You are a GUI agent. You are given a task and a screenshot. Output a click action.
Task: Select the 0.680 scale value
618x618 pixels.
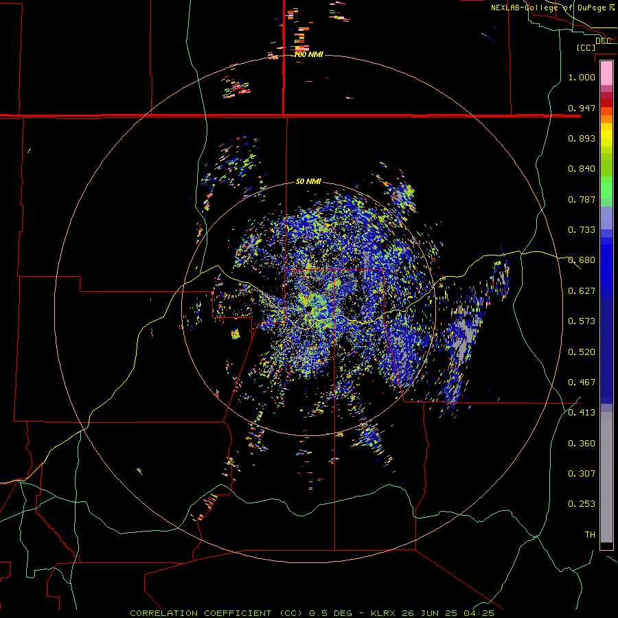point(582,260)
